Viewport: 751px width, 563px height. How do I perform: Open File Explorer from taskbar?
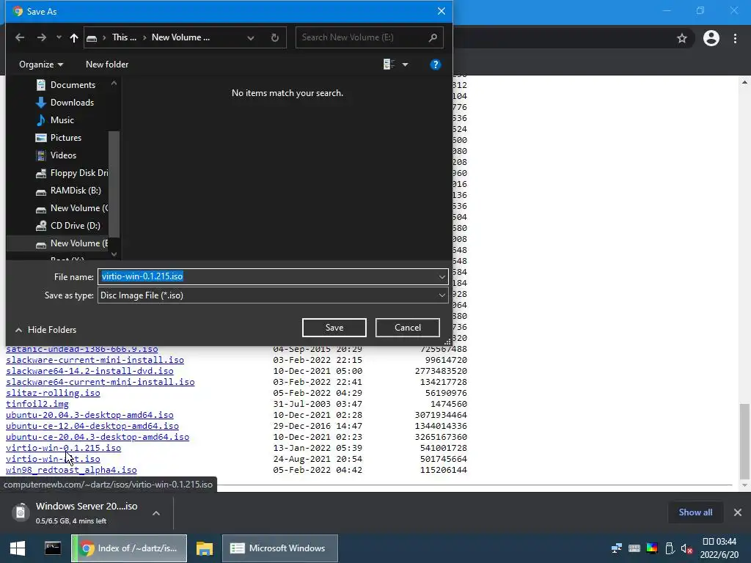click(x=205, y=548)
